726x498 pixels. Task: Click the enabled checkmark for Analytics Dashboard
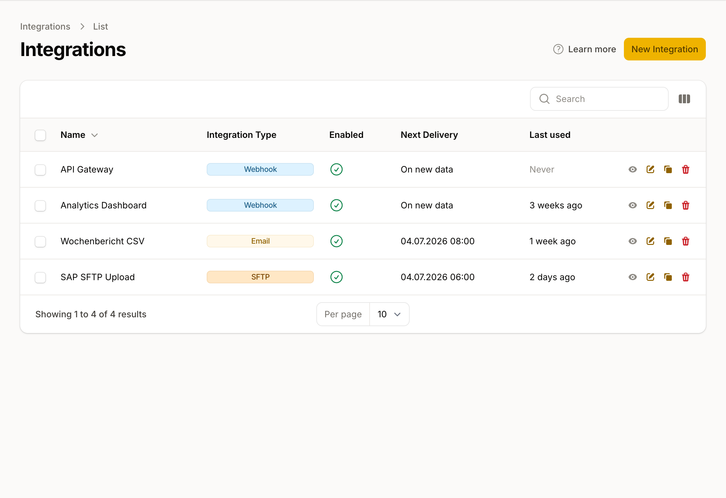336,206
